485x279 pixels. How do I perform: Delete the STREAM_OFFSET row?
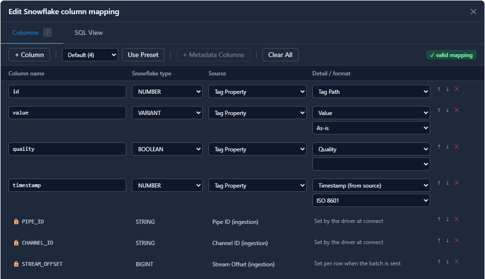[457, 262]
